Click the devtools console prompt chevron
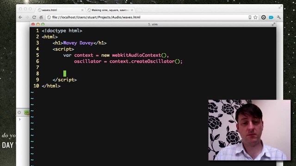The width and height of the screenshot is (296, 166). tap(19, 119)
